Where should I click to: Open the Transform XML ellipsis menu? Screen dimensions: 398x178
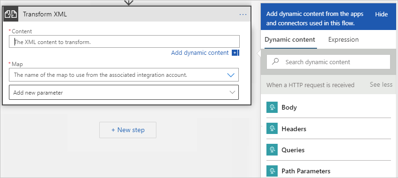coord(243,15)
